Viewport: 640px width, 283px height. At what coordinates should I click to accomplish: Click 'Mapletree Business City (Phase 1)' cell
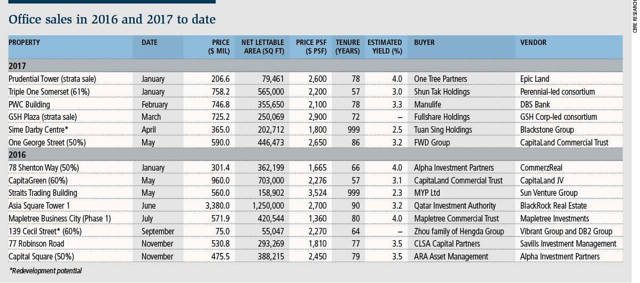60,218
